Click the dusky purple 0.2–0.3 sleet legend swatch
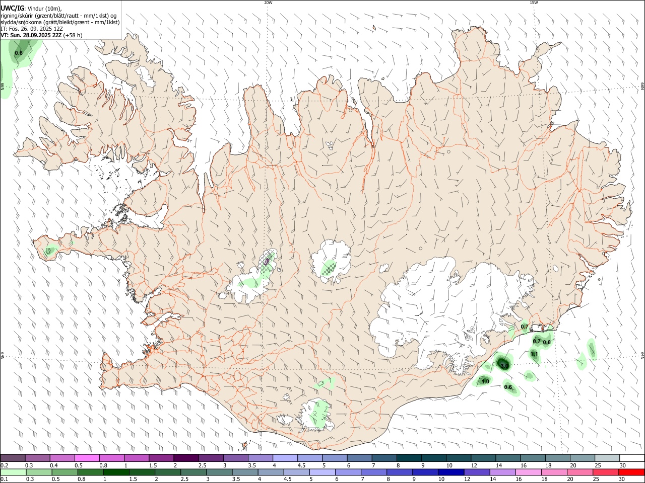 (x=13, y=458)
